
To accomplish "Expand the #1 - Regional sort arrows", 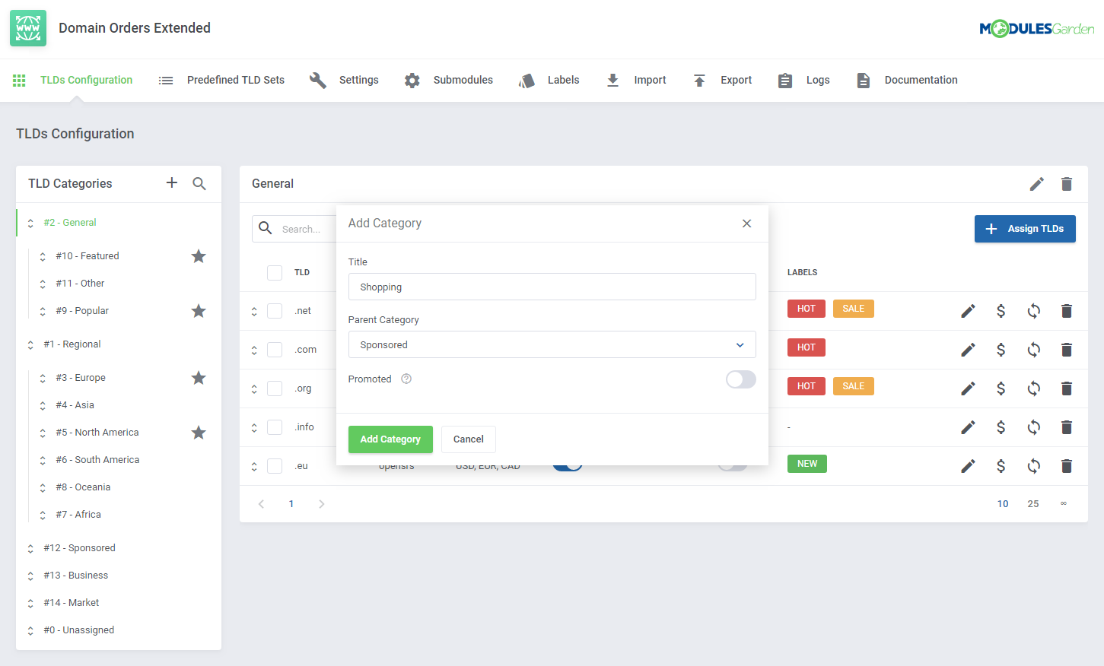I will coord(30,344).
